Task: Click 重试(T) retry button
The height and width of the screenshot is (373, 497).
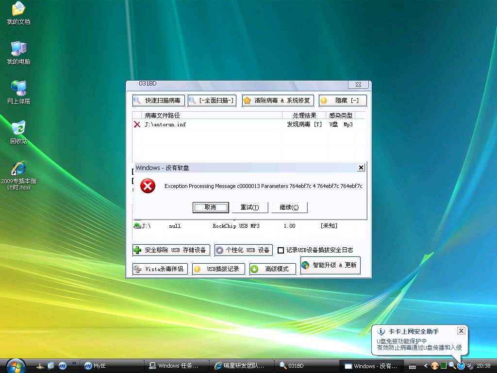Action: 250,207
